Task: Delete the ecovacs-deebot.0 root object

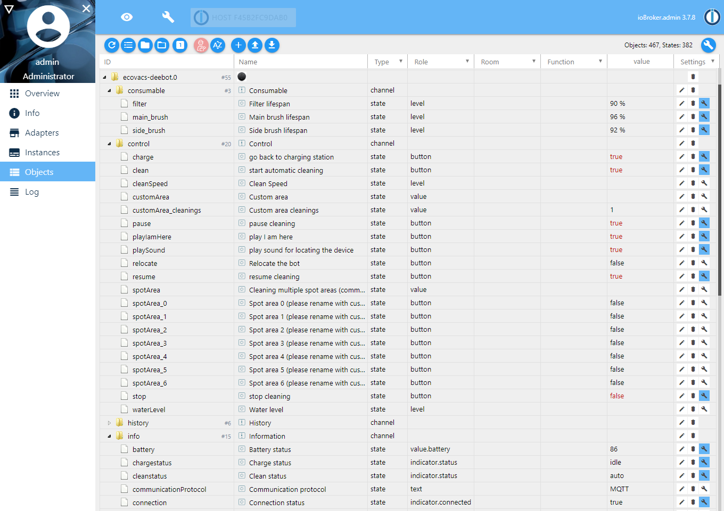Action: click(x=693, y=77)
